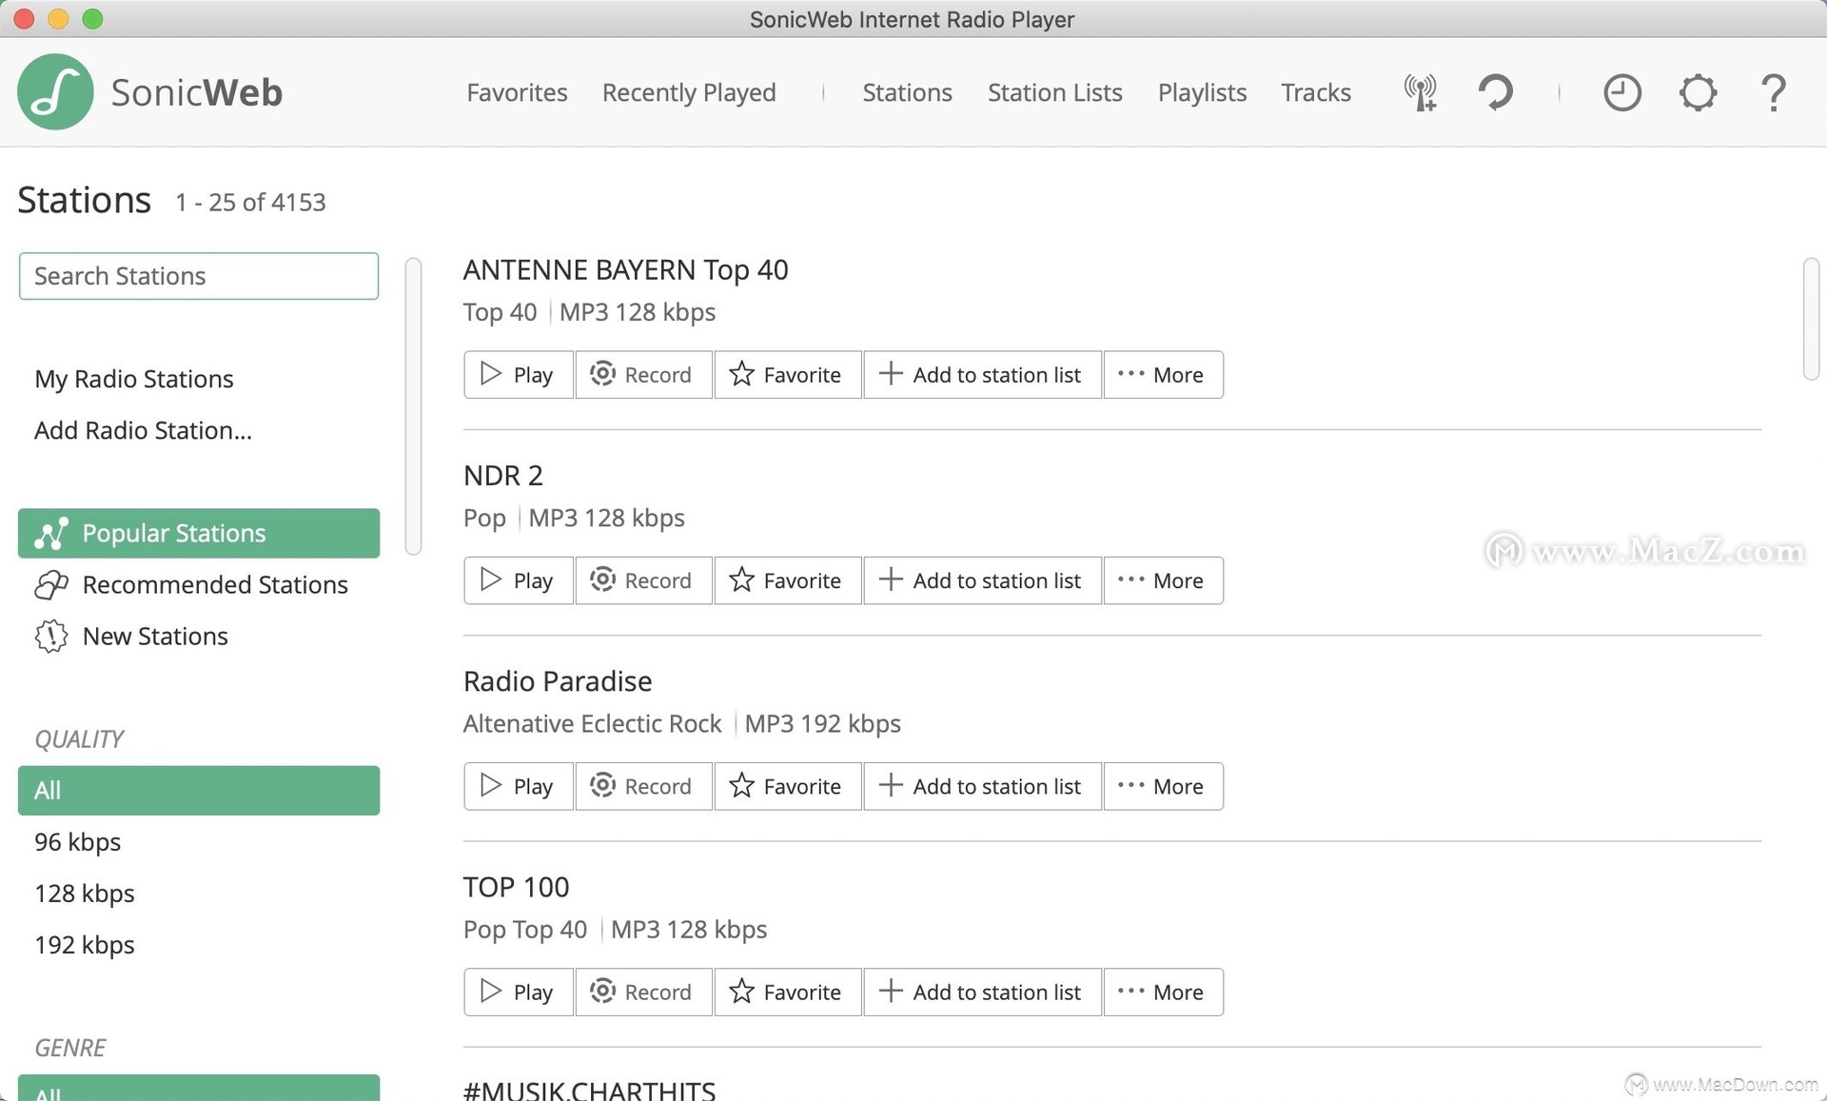Screen dimensions: 1827x1101
Task: Click the NDR 2 station title
Action: click(502, 475)
